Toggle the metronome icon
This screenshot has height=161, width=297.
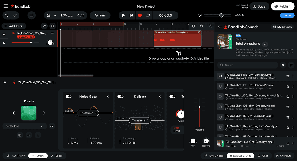[x=49, y=16]
